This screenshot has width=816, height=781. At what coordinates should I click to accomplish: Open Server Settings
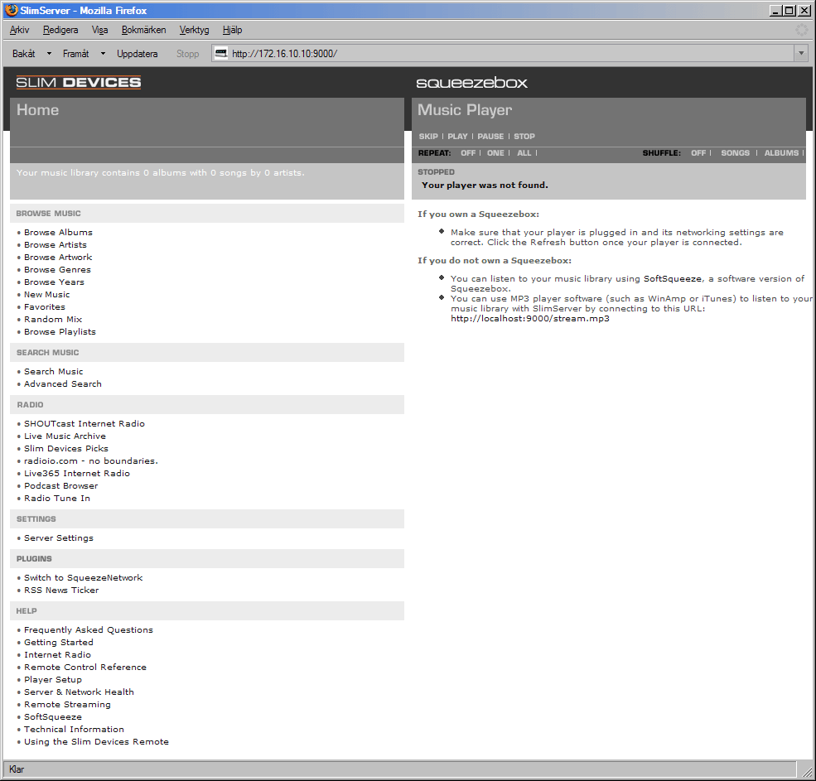click(x=59, y=538)
